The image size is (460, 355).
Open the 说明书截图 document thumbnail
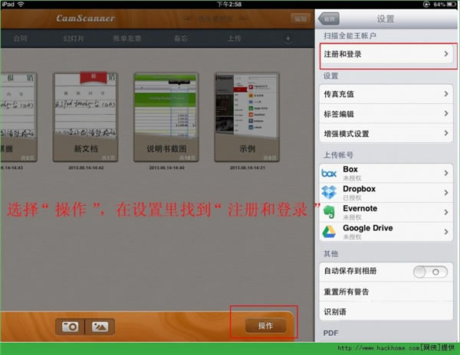166,117
